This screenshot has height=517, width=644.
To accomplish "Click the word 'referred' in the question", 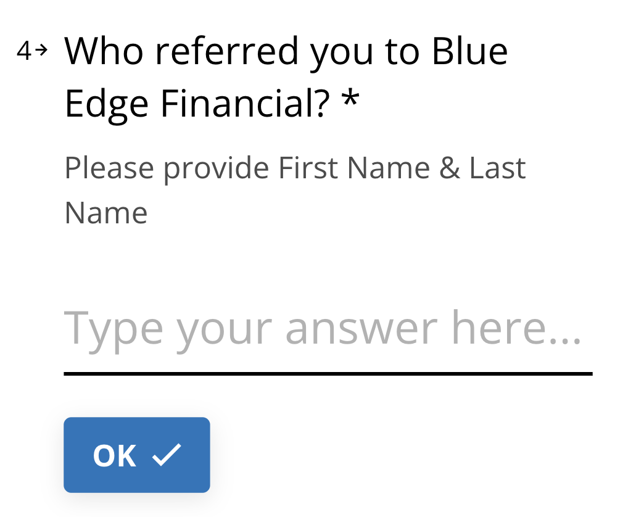I will 226,51.
